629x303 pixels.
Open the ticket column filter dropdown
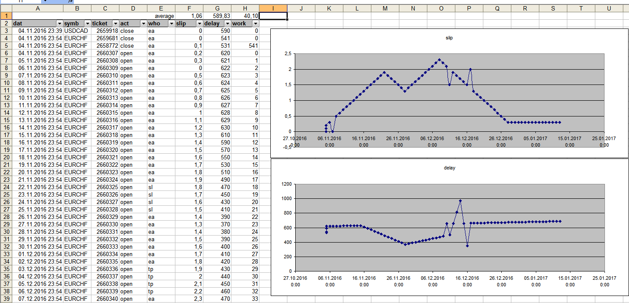pos(115,24)
